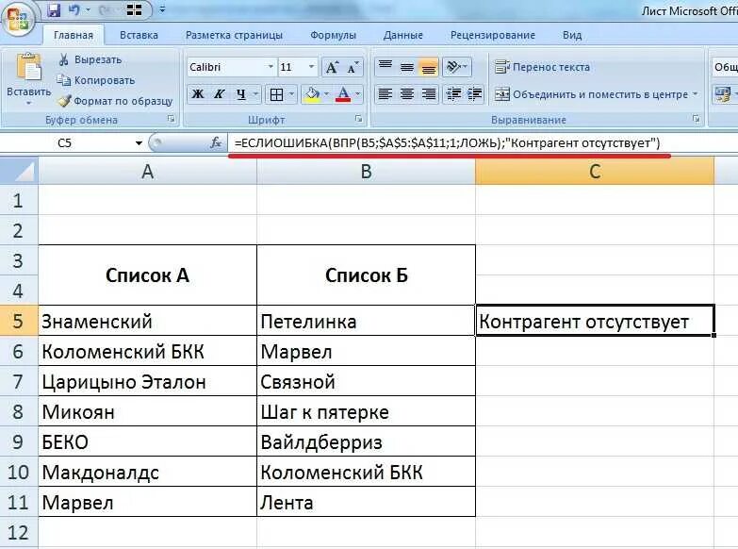This screenshot has width=738, height=549.
Task: Toggle italic К formatting
Action: click(x=219, y=94)
